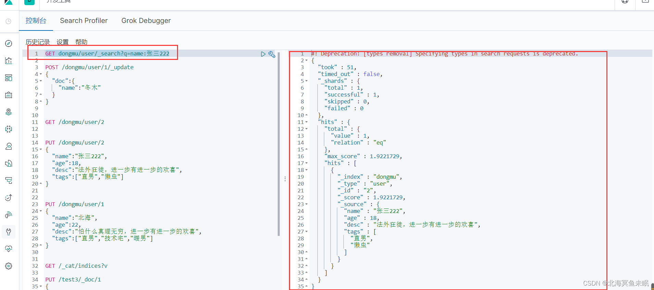The width and height of the screenshot is (654, 290).
Task: Collapse the response root object at line 2
Action: click(x=306, y=61)
